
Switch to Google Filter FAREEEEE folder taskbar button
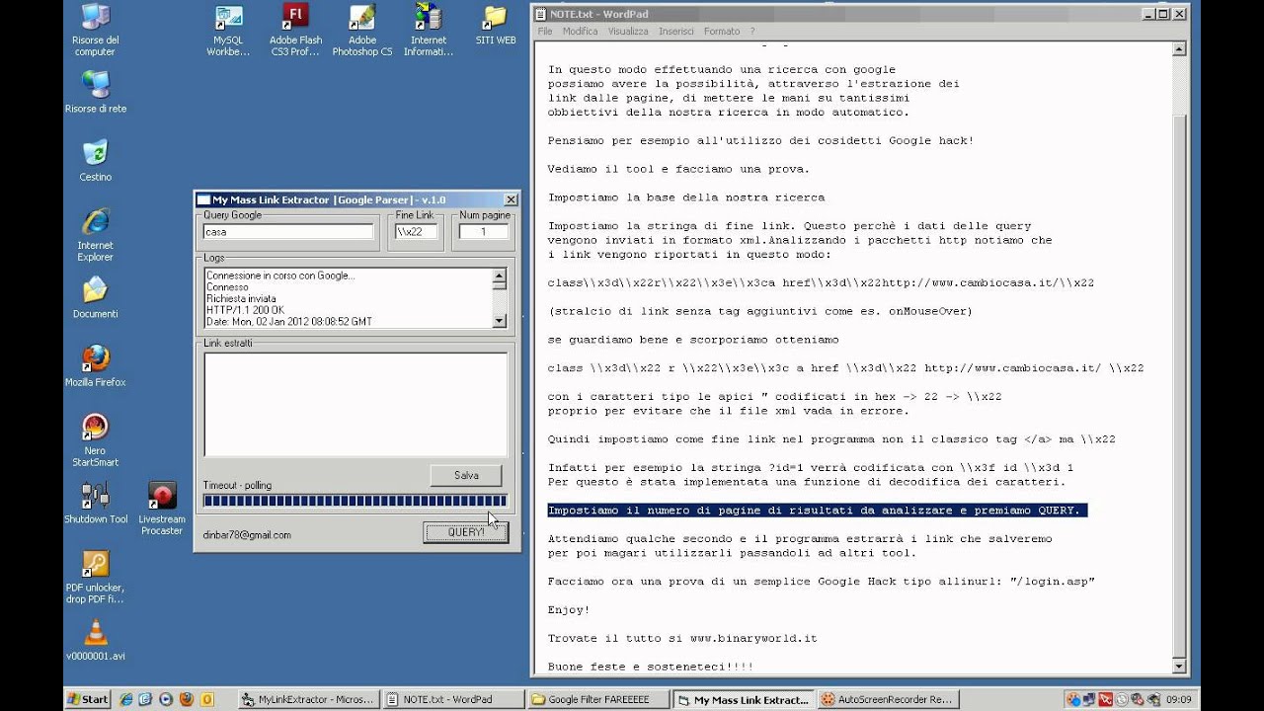(596, 699)
